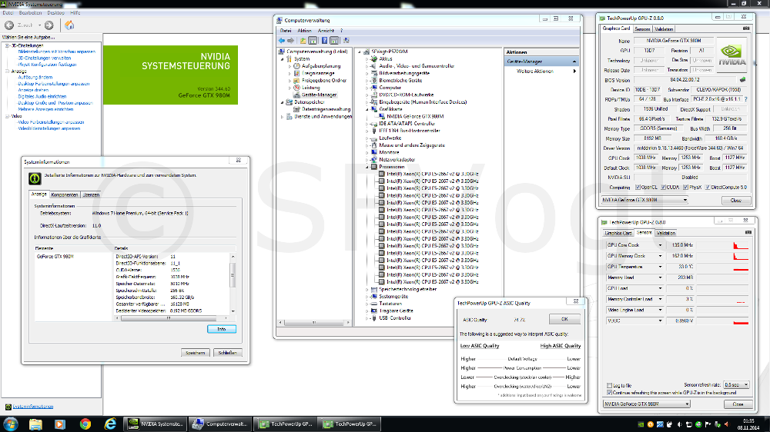This screenshot has height=432, width=770.
Task: Toggle the OpenCL checkbox
Action: 638,188
